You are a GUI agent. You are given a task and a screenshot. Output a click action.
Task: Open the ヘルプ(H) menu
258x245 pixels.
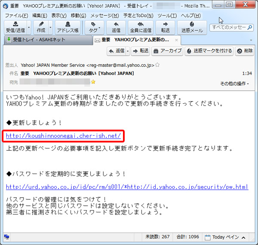190,16
